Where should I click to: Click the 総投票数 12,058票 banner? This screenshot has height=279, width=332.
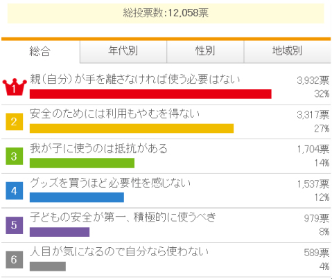pos(166,13)
